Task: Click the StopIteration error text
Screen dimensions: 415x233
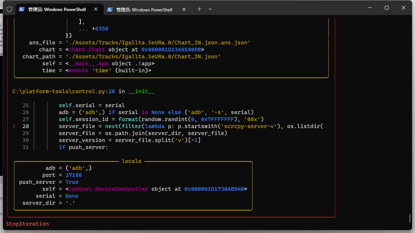Action: tap(27, 224)
